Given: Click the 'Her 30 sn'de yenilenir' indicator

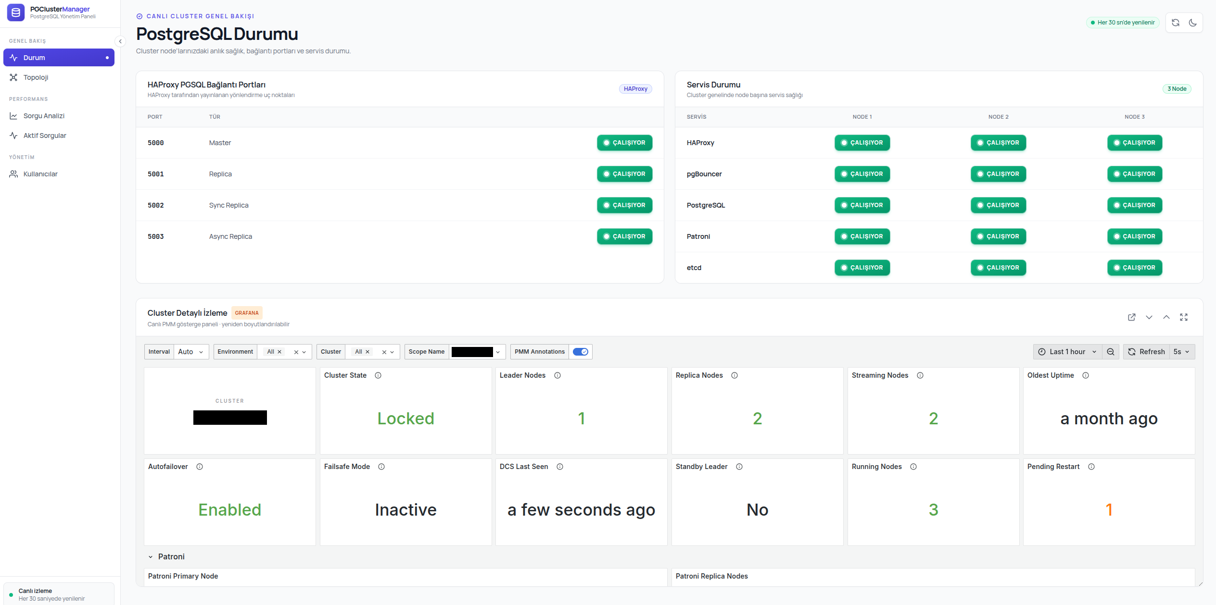Looking at the screenshot, I should 1123,23.
